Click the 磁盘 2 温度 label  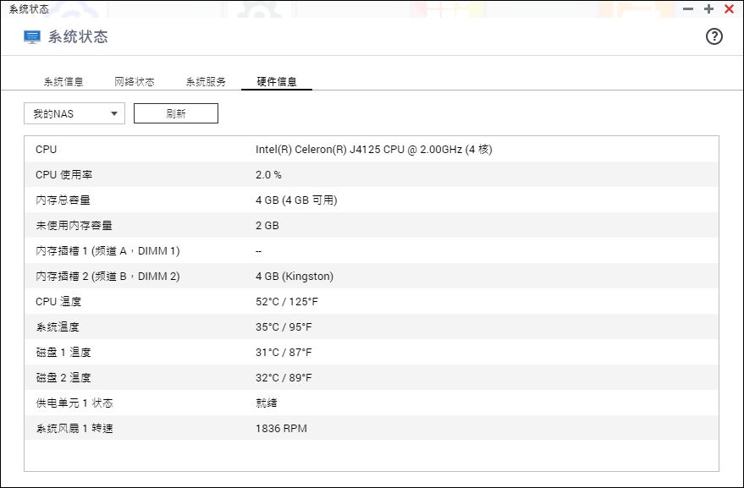tap(63, 377)
